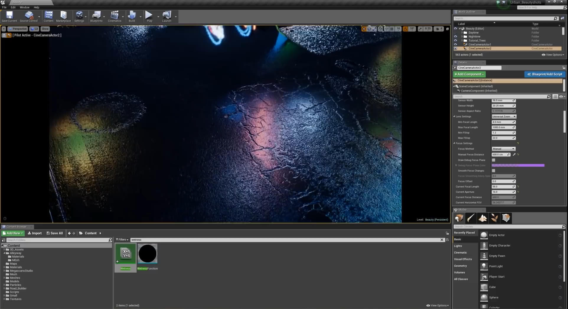
Task: Select the Visual Effects category tab
Action: tap(463, 259)
